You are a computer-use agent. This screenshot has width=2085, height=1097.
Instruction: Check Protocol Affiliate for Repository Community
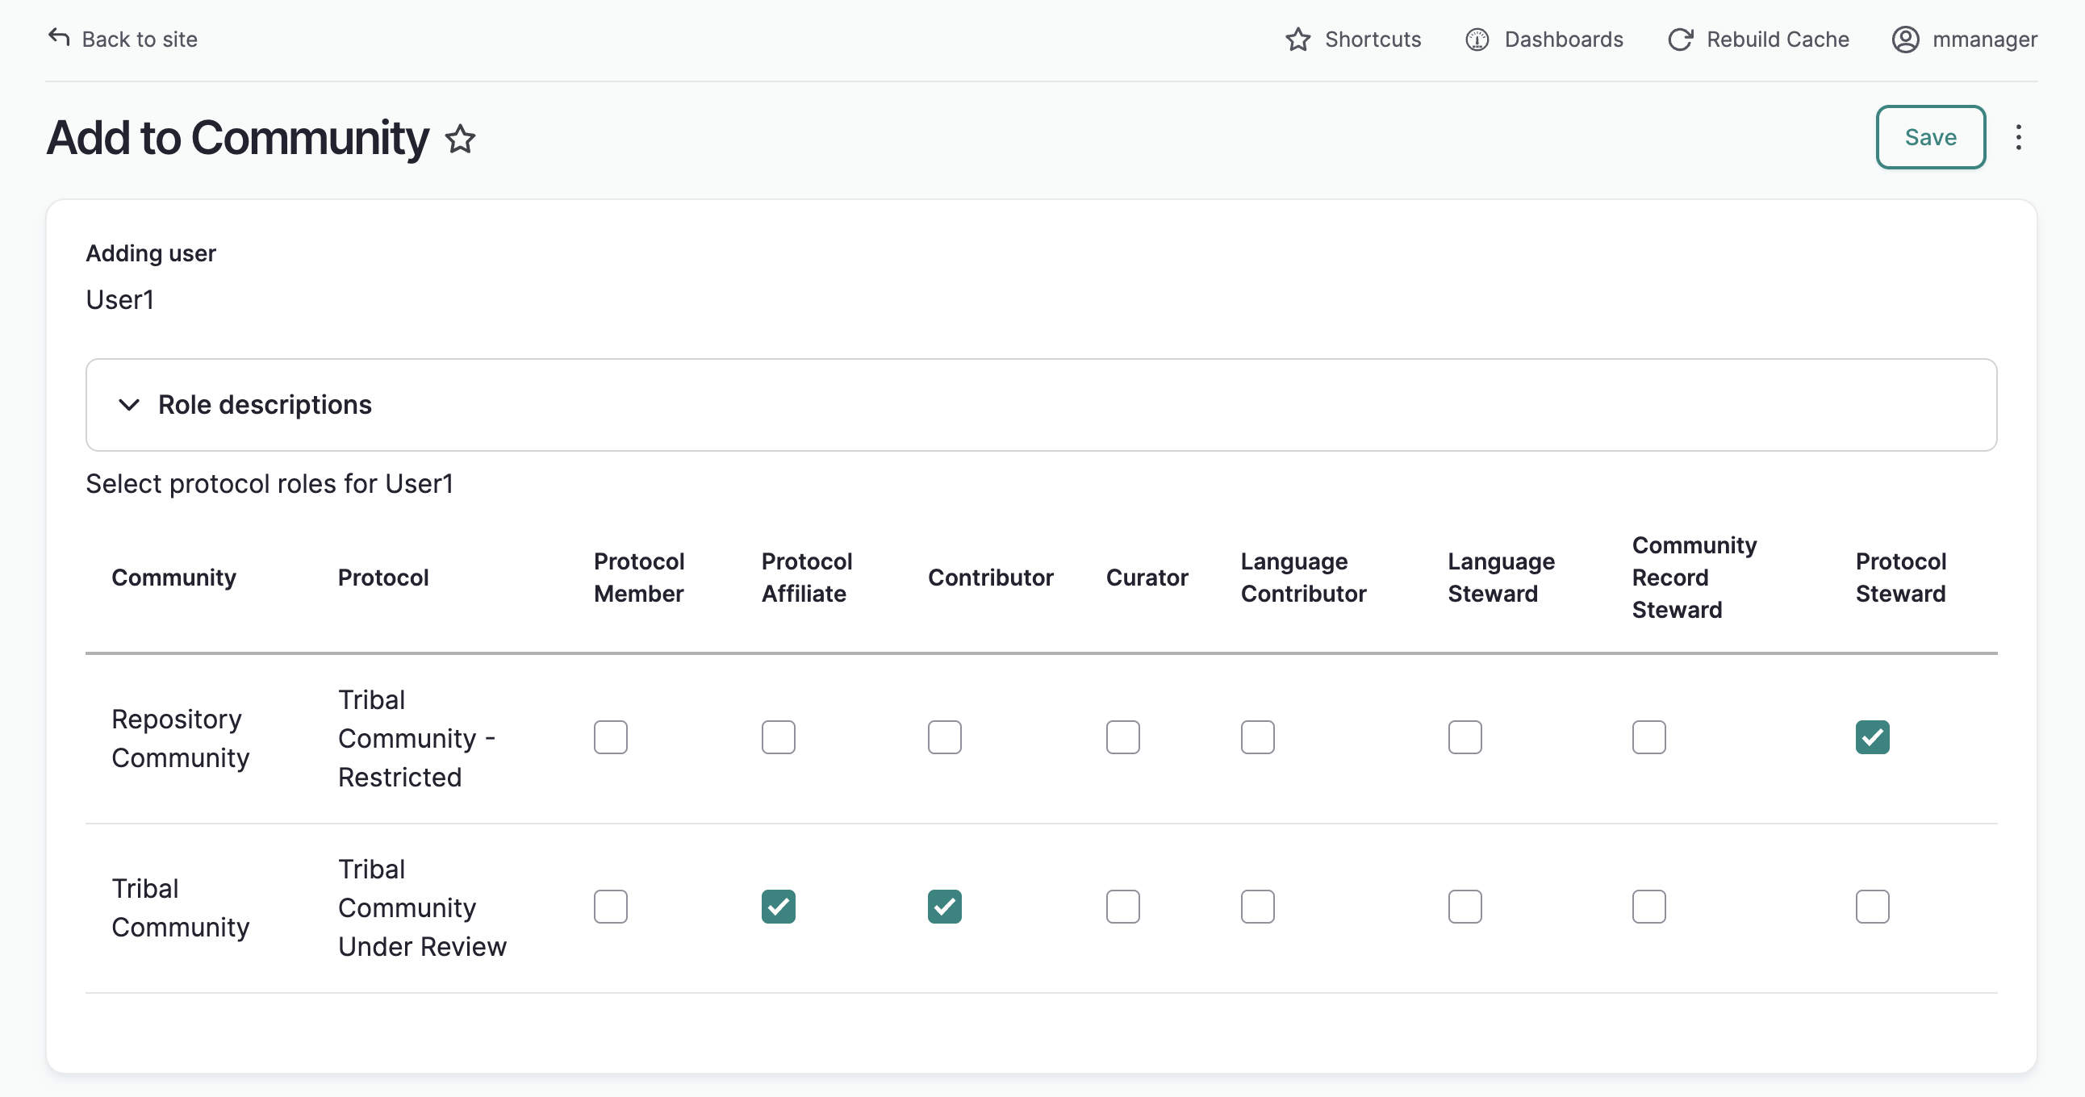click(778, 737)
